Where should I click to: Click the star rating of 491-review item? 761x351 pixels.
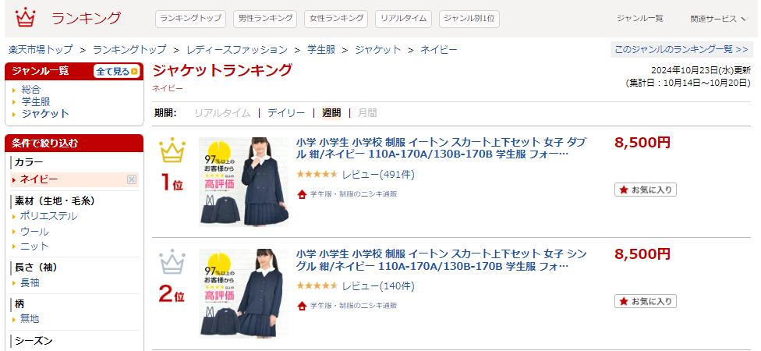[x=317, y=174]
